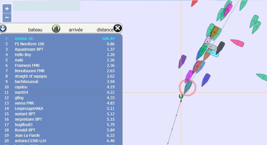Image resolution: width=267 pixels, height=145 pixels.
Task: Open Aquastream BPT ranking entry
Action: (29, 49)
